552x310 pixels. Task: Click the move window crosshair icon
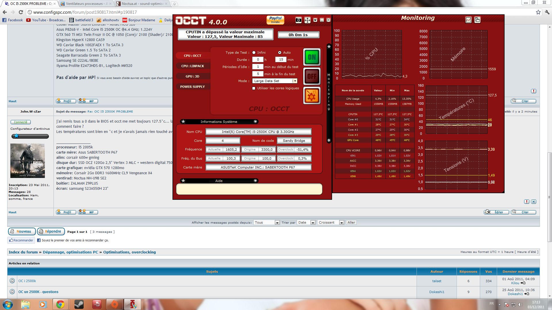click(x=307, y=20)
